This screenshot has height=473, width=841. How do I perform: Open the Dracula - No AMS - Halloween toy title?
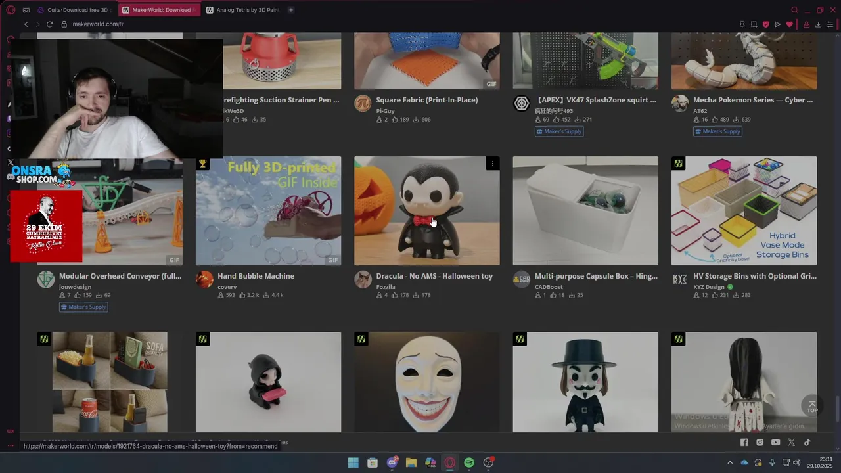434,276
